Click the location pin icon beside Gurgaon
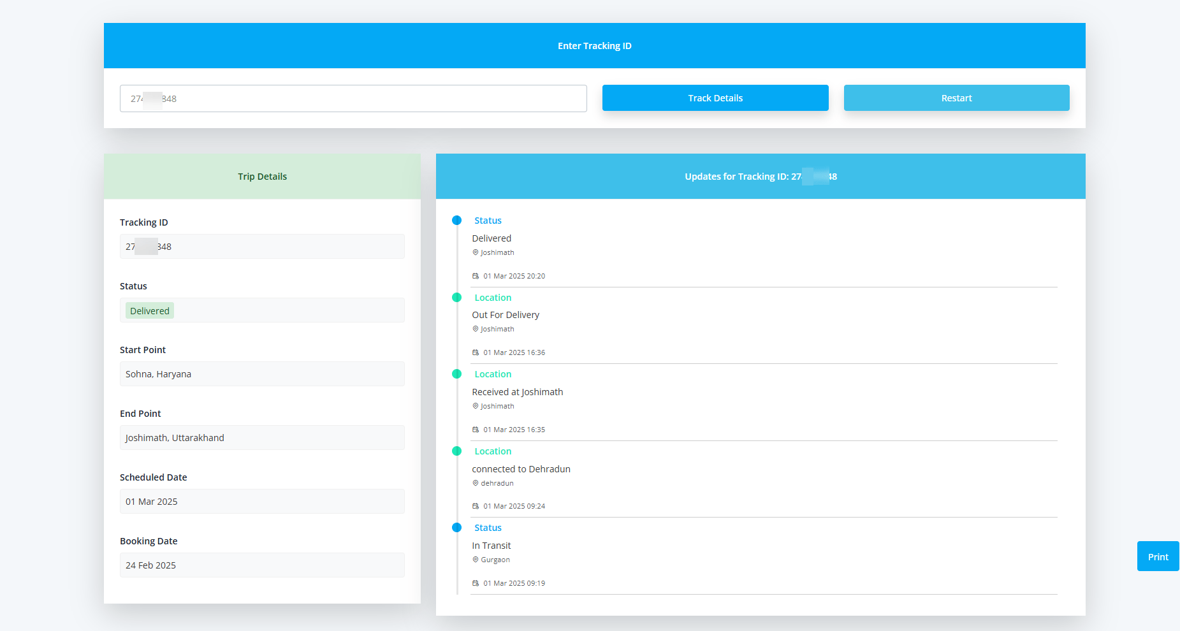This screenshot has width=1180, height=631. (x=476, y=560)
